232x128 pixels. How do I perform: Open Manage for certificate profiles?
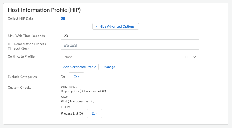click(109, 67)
